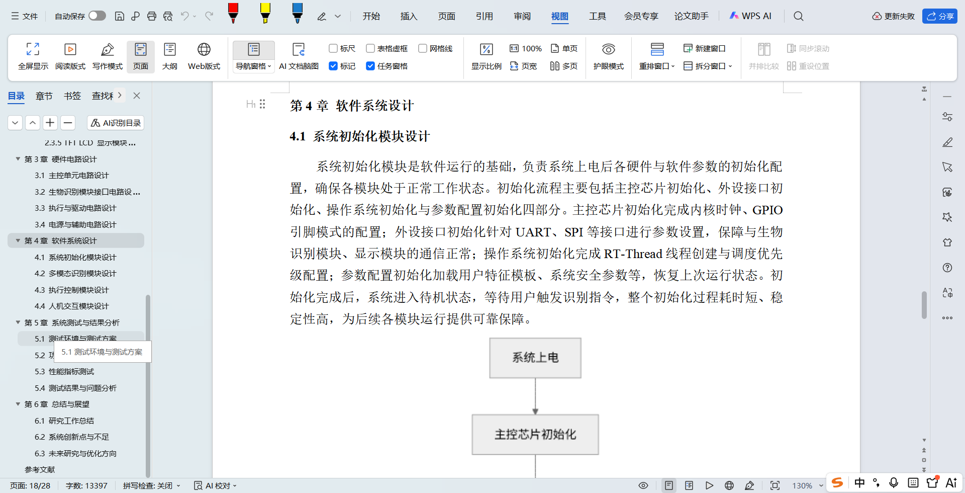Image resolution: width=965 pixels, height=493 pixels.
Task: Switch to Web layout view
Action: point(204,56)
